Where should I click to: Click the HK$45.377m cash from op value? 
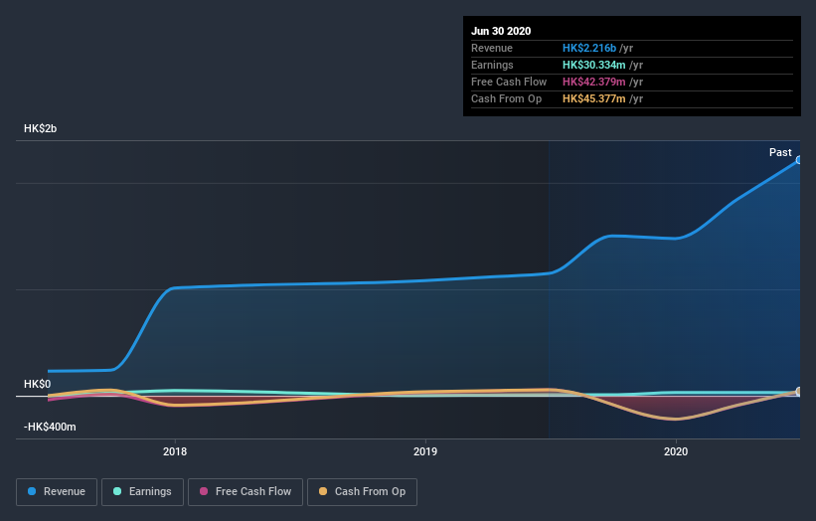coord(593,98)
